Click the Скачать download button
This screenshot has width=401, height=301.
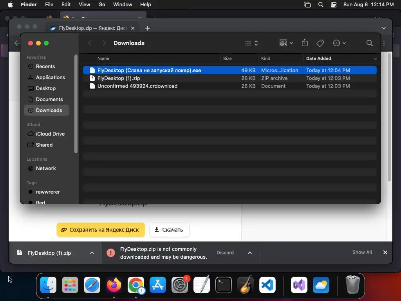click(x=169, y=230)
